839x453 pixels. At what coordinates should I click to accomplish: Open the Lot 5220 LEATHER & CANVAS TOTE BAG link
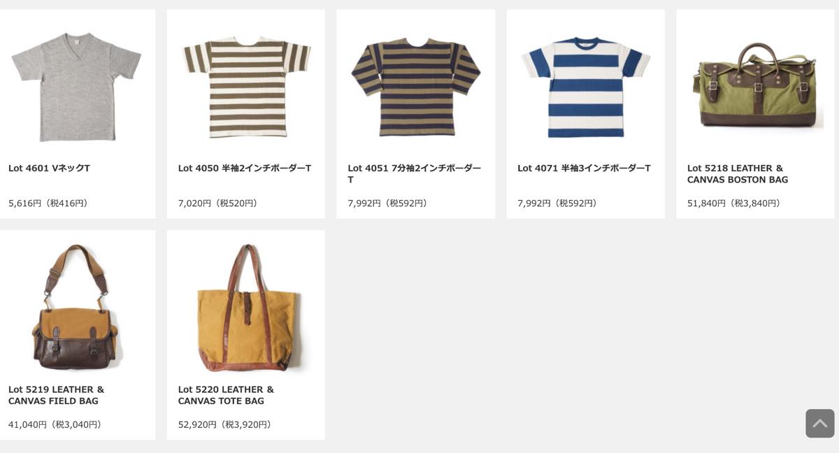tap(226, 395)
